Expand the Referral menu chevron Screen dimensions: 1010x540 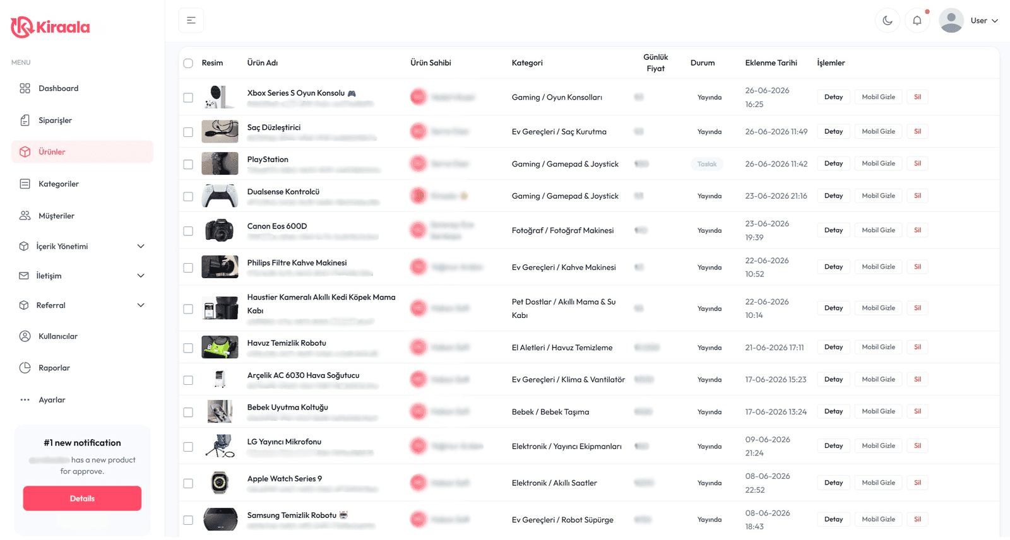[x=141, y=305]
